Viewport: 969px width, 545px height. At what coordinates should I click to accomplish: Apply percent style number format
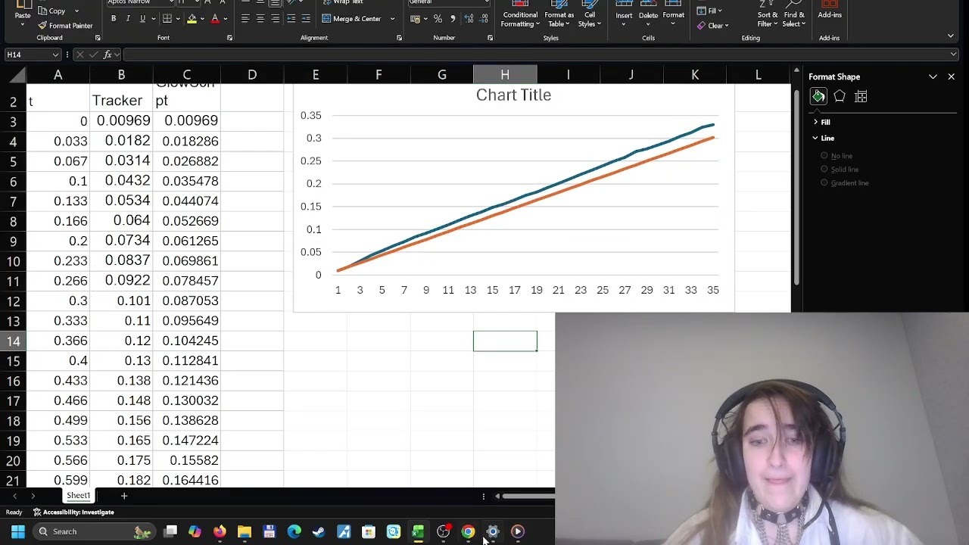point(438,18)
